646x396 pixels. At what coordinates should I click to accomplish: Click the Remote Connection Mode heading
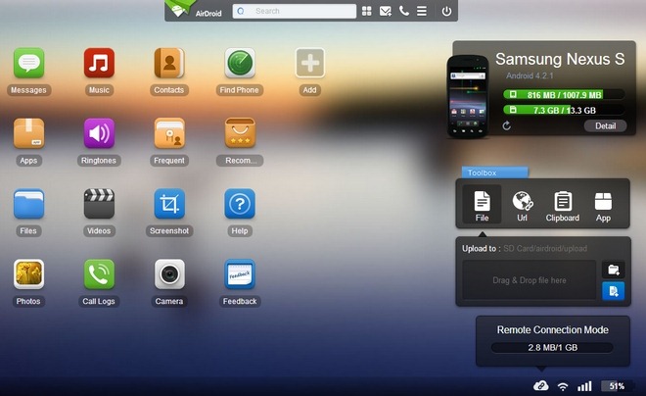click(x=552, y=329)
